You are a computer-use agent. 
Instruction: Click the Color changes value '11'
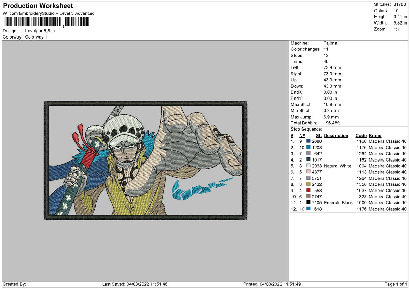326,49
